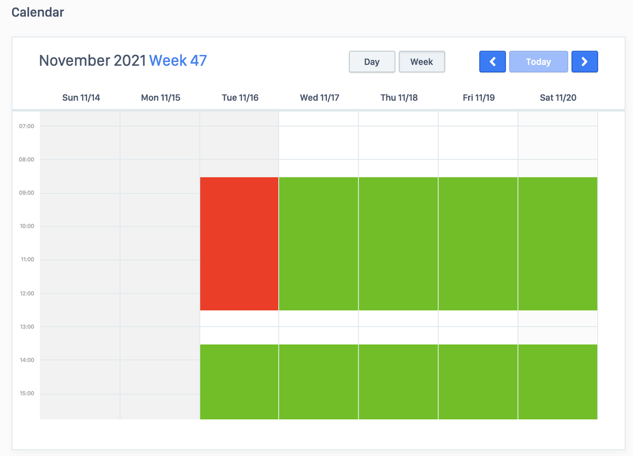Click the empty Monday 10:00 cell

coord(160,243)
